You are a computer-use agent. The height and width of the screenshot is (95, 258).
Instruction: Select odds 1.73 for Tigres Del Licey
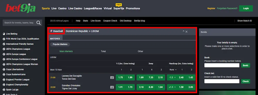pos(130,87)
